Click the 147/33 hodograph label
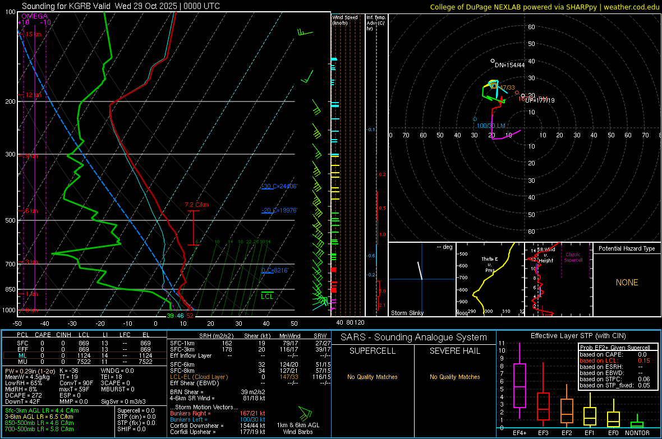 click(x=507, y=88)
